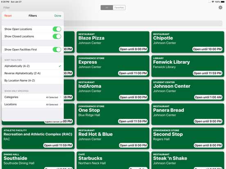This screenshot has width=226, height=169.
Task: Click One Stop 'Open until 11:59 PM' badge
Action: [x=133, y=121]
